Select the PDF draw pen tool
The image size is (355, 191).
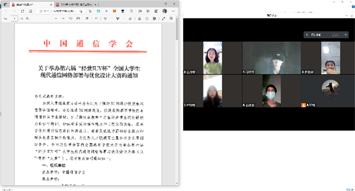click(105, 18)
